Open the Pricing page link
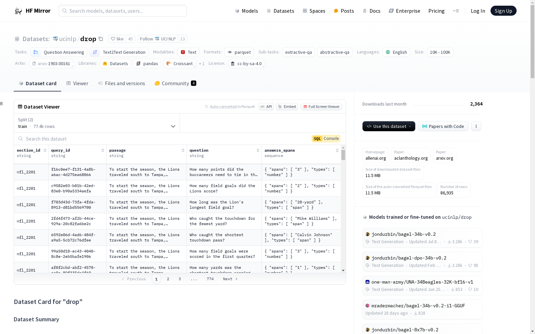This screenshot has width=535, height=334. (436, 11)
